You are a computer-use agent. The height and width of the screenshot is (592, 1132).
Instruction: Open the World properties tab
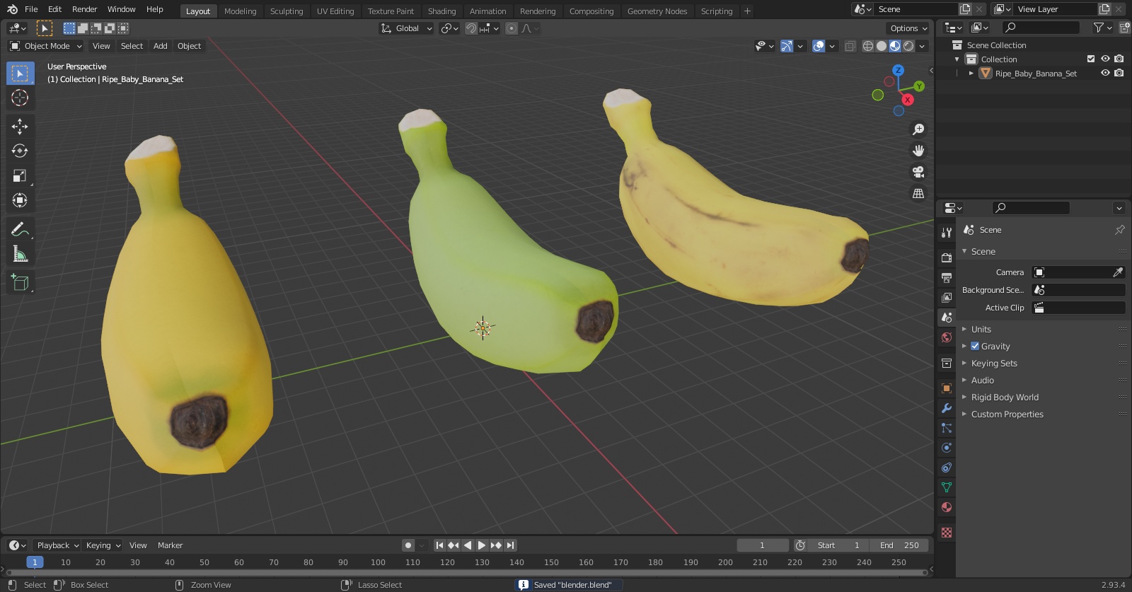tap(946, 337)
